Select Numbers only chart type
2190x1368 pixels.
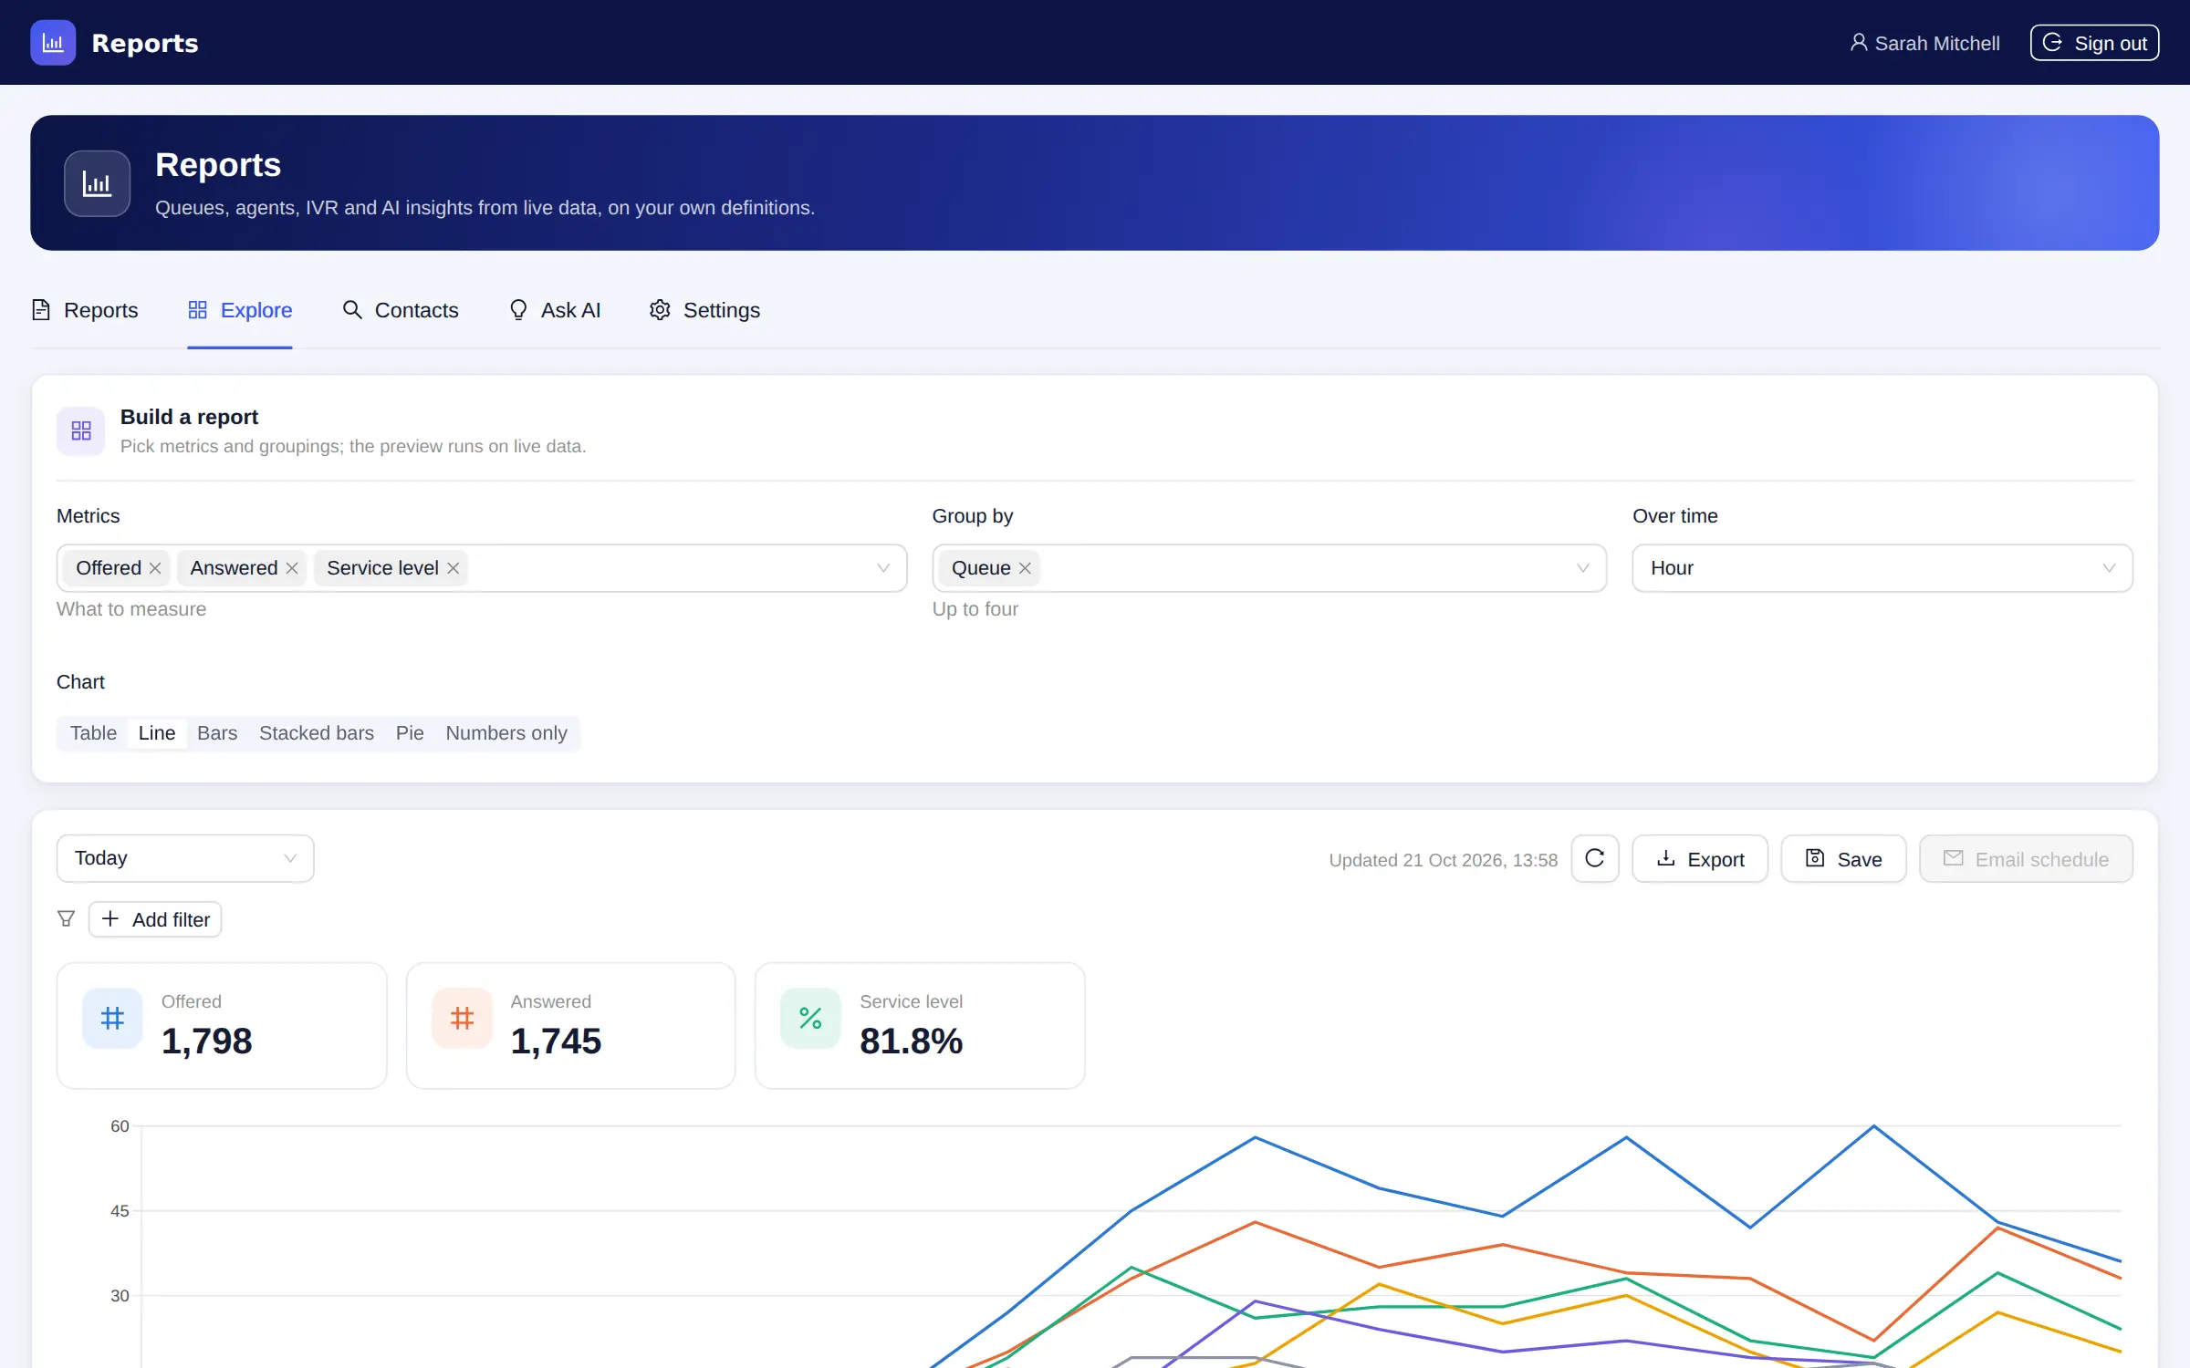(x=506, y=733)
